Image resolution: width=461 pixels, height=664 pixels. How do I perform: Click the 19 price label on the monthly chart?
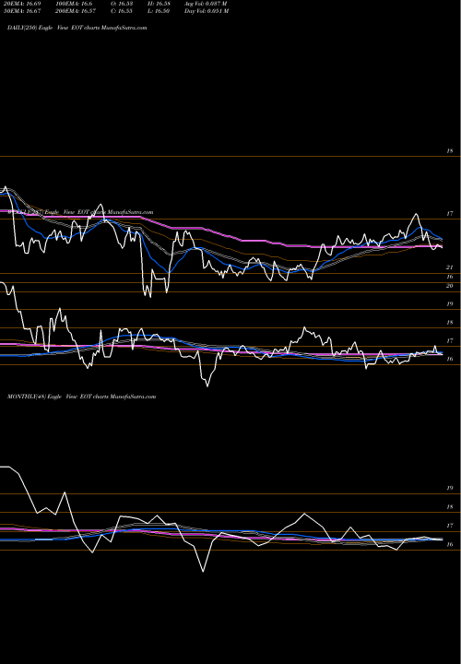click(450, 488)
